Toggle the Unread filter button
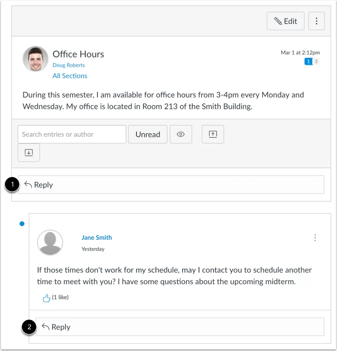The width and height of the screenshot is (337, 351). [x=148, y=134]
